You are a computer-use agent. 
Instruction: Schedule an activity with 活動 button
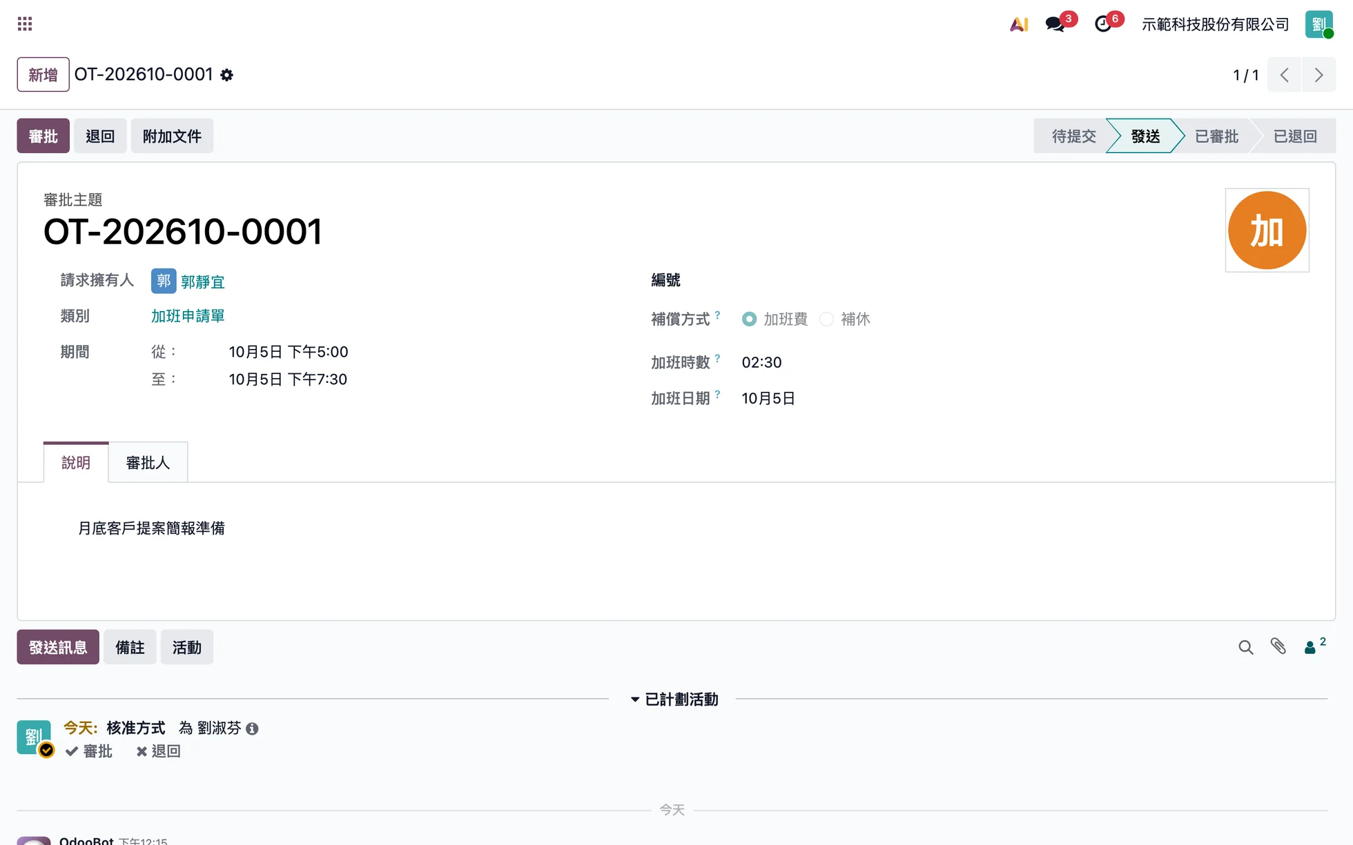click(186, 647)
